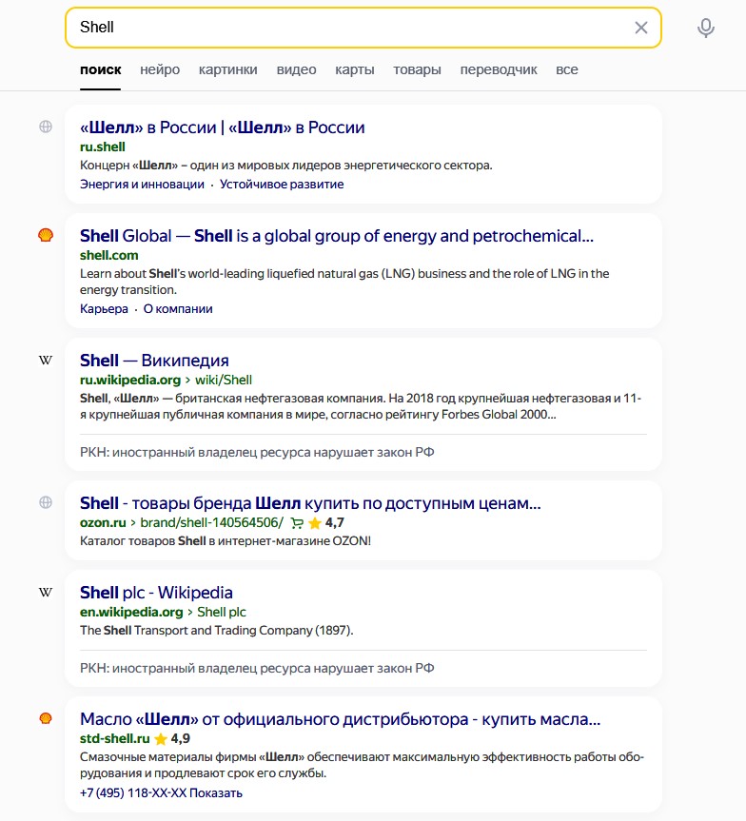Screen dimensions: 746x821
Task: Click the Shell logo favicon beside std-shell.ru result
Action: tap(46, 718)
